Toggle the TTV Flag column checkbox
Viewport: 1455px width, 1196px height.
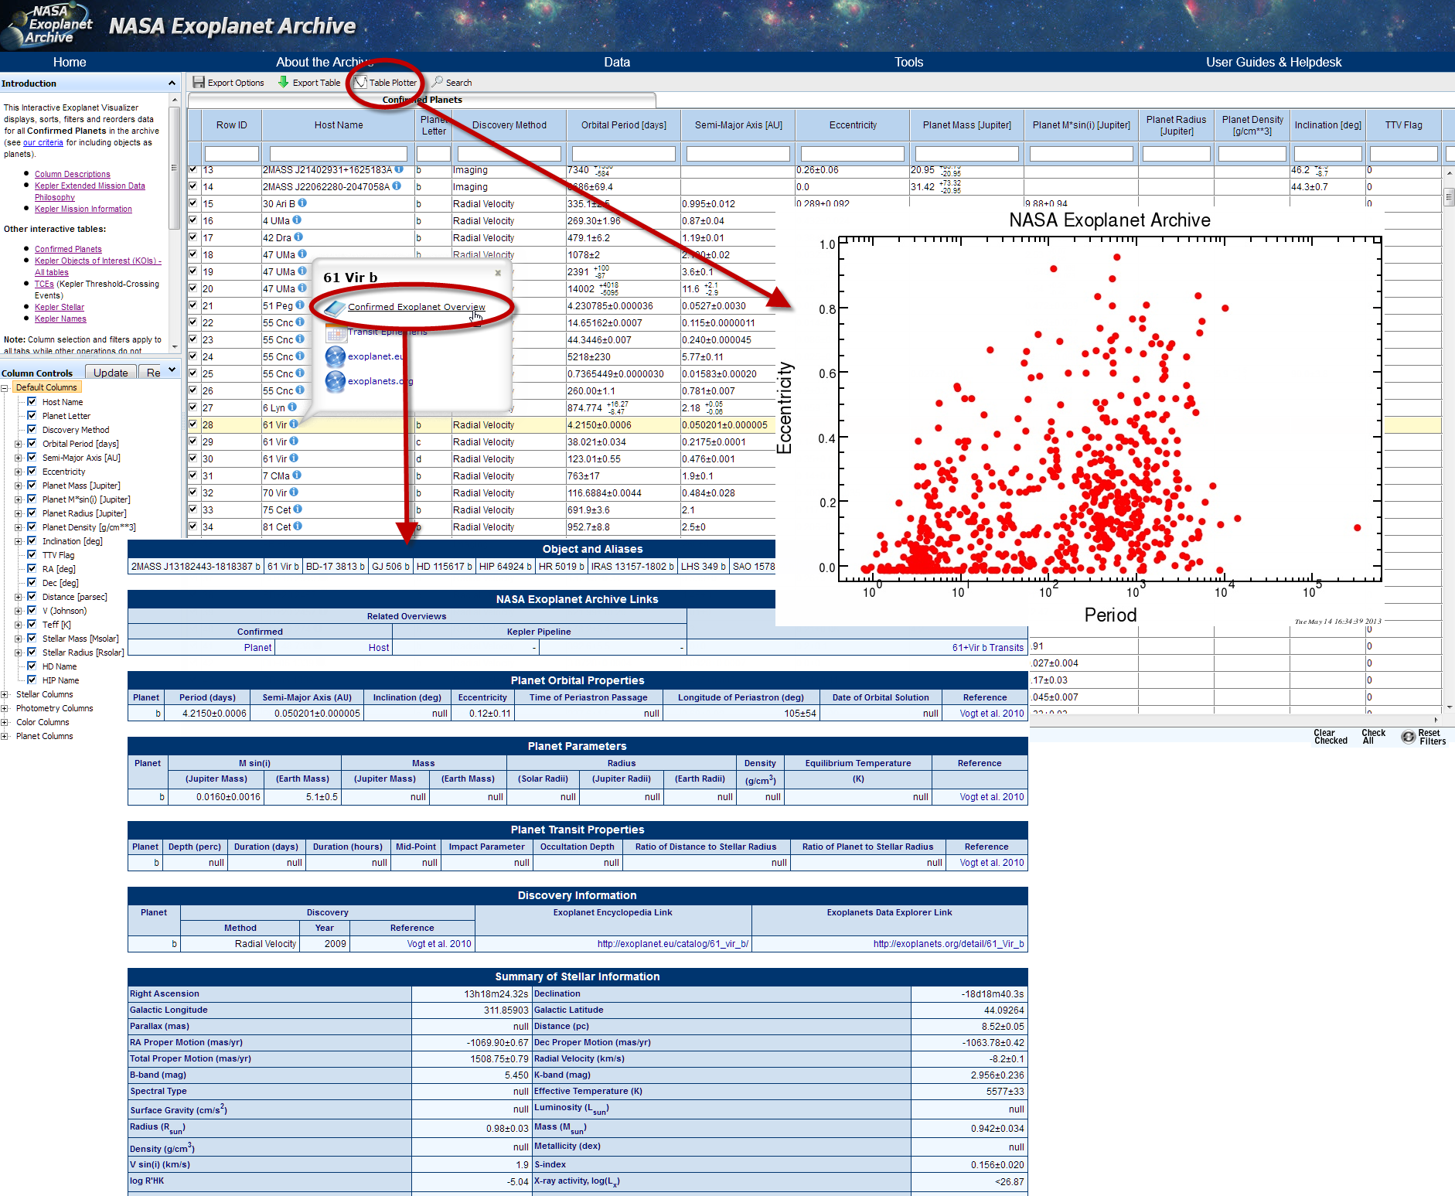pos(32,554)
